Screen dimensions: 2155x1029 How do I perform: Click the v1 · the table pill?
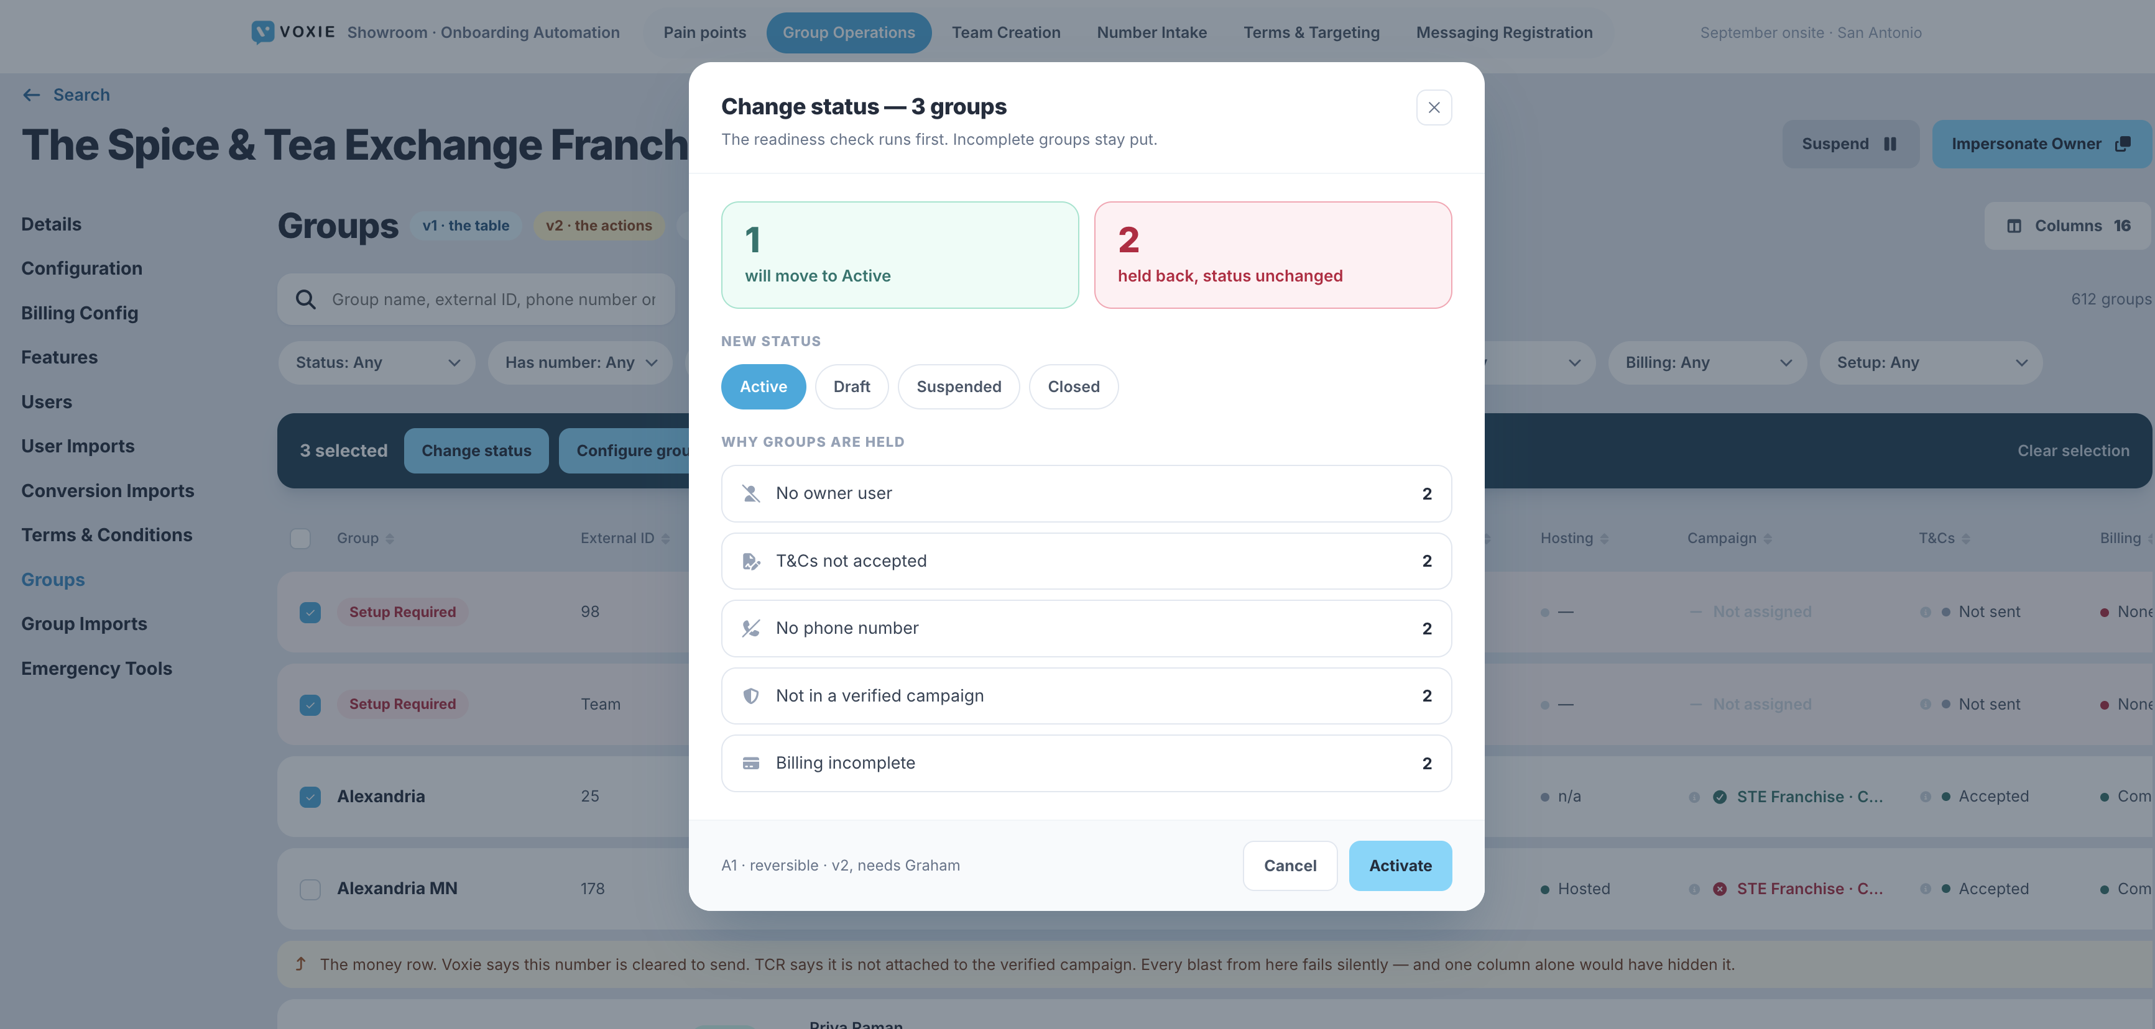point(465,226)
